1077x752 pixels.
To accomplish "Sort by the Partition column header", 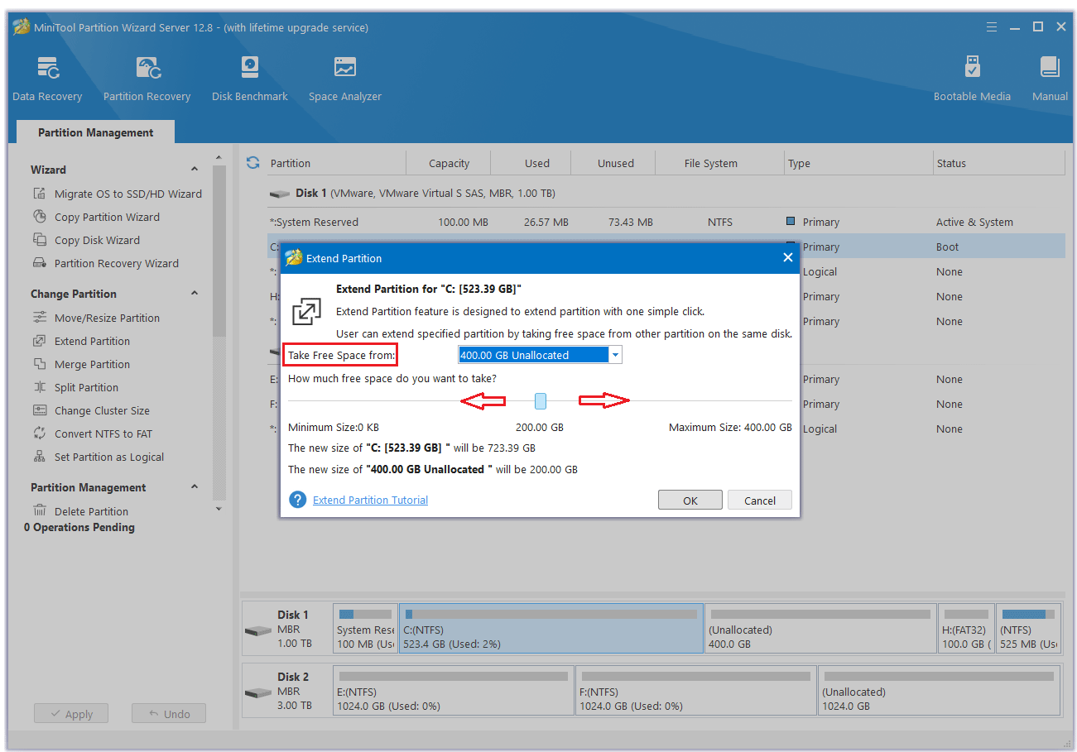I will coord(336,163).
